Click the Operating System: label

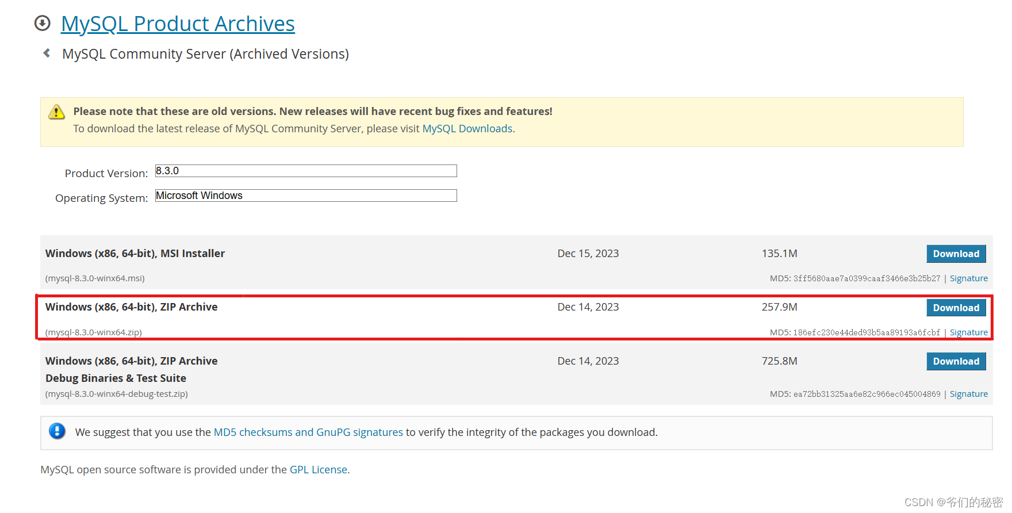(x=102, y=198)
